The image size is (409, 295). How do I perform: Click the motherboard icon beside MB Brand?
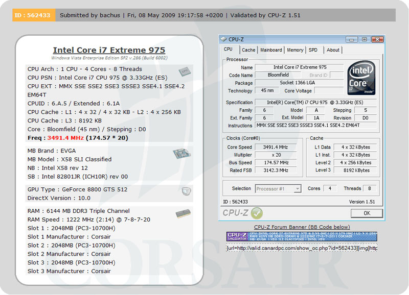click(x=181, y=153)
